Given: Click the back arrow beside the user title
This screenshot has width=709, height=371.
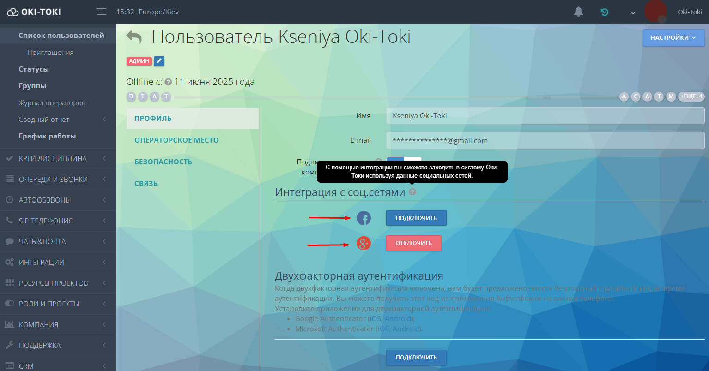Looking at the screenshot, I should [134, 37].
